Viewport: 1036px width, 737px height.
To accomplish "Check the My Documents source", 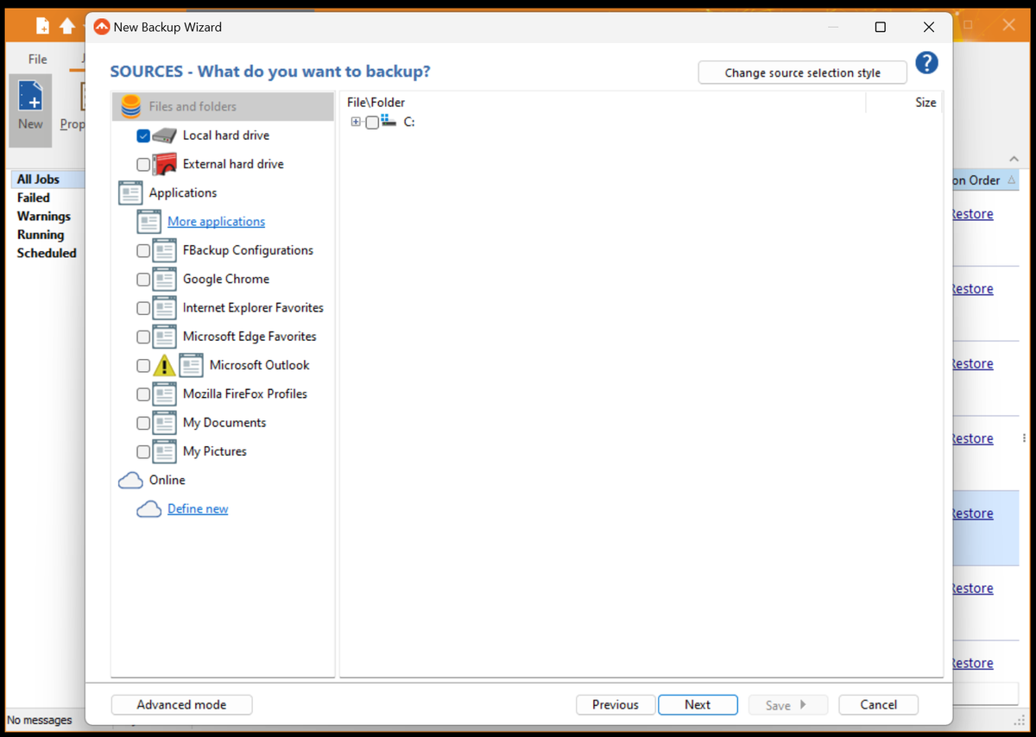I will [143, 423].
